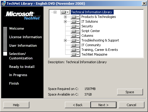Click the Welcome step label
This screenshot has width=148, height=112.
click(x=16, y=29)
